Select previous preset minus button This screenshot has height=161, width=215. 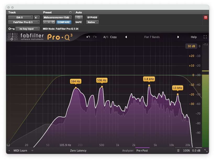45,22
